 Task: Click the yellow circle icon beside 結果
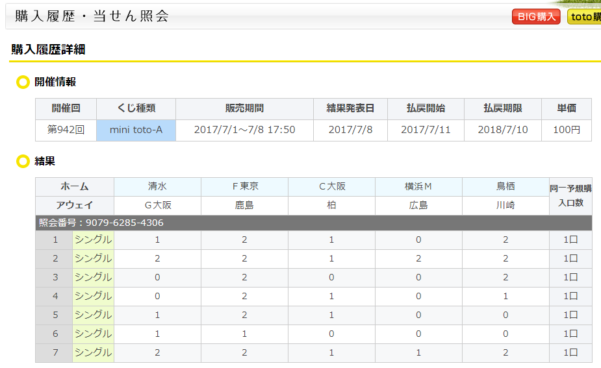coord(23,161)
